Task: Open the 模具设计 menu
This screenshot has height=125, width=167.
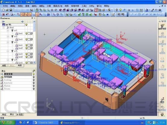Action: [x=58, y=6]
